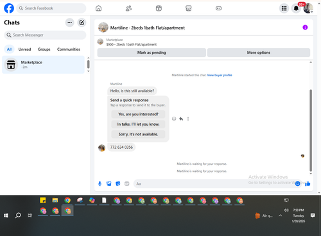This screenshot has height=236, width=321.
Task: Click the chat list scrollbar
Action: (89, 64)
